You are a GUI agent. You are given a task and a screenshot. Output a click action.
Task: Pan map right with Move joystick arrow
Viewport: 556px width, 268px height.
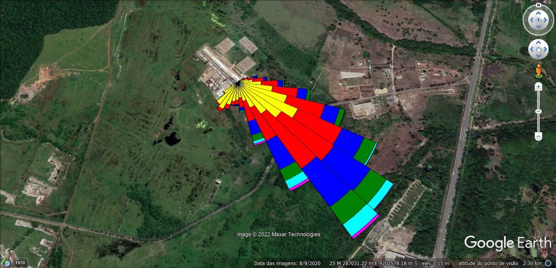[546, 49]
